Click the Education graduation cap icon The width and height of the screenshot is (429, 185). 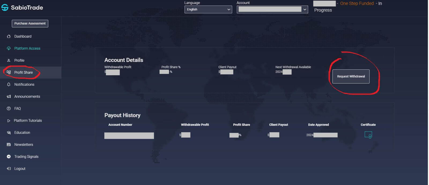point(9,132)
